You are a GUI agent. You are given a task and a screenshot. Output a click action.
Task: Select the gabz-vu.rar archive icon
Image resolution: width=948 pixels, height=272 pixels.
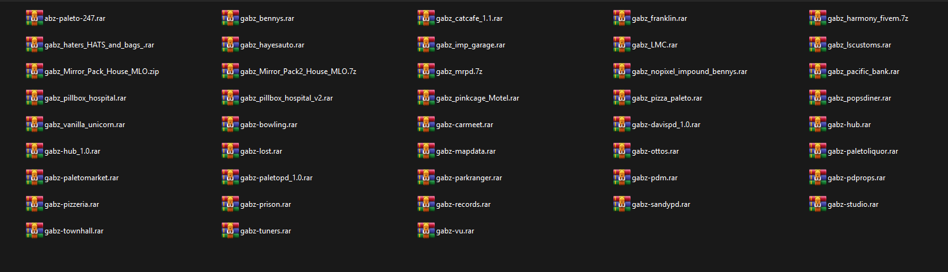425,231
